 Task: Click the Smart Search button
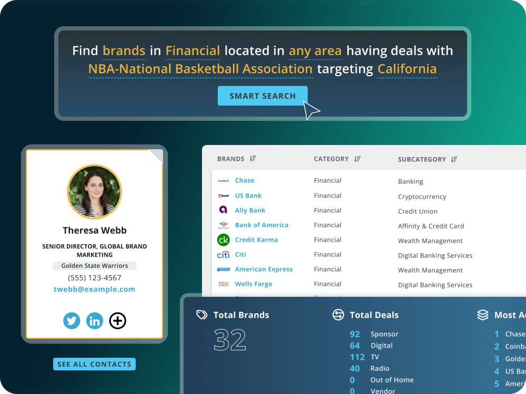[262, 96]
